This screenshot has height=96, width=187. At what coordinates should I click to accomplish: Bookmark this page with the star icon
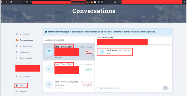(x=102, y=2)
